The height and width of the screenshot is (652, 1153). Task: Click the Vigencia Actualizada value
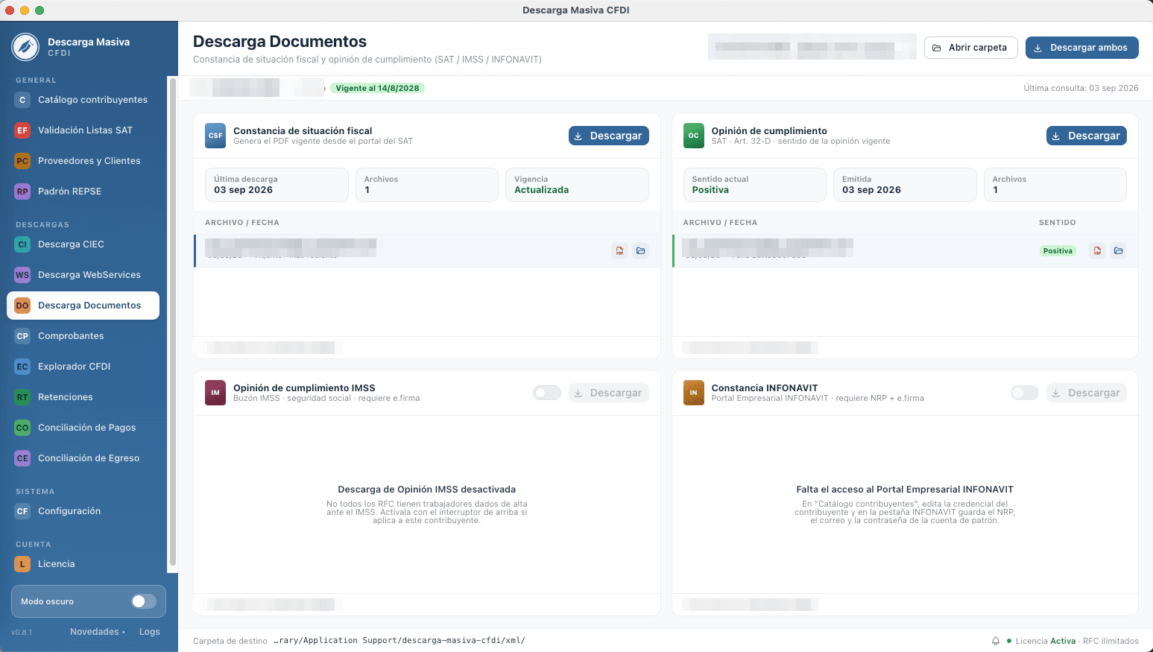(542, 190)
